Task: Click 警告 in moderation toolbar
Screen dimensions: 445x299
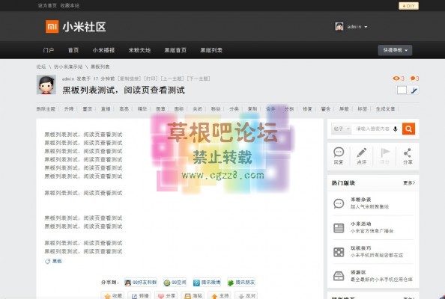Action: (326, 109)
